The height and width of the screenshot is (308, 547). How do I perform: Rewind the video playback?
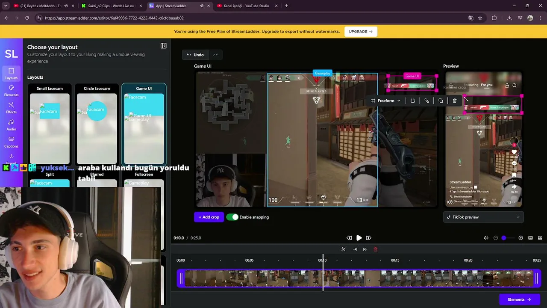(x=349, y=238)
